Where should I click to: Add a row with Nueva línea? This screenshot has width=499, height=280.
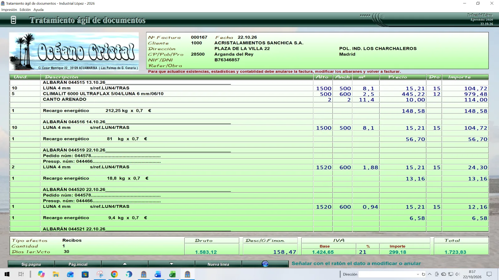pos(218,264)
